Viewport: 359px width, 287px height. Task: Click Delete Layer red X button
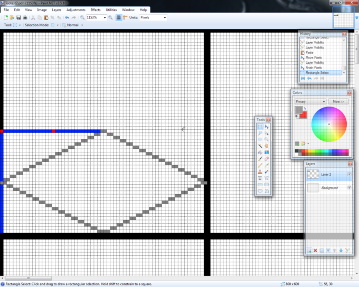coord(315,251)
